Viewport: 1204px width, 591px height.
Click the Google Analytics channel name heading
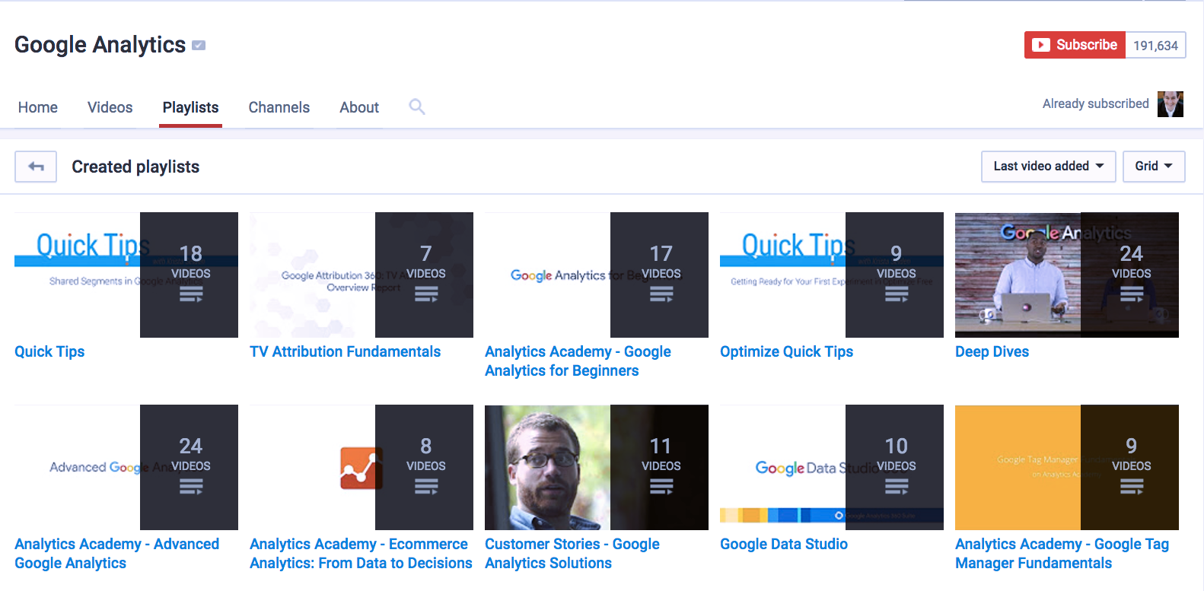point(100,45)
